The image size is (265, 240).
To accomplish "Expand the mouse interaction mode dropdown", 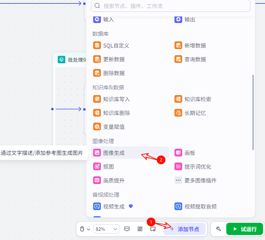I will [x=85, y=229].
